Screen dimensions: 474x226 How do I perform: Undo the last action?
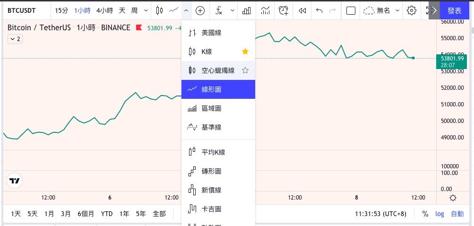pyautogui.click(x=319, y=10)
